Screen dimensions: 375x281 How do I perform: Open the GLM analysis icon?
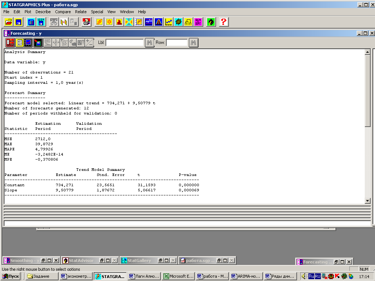click(198, 22)
